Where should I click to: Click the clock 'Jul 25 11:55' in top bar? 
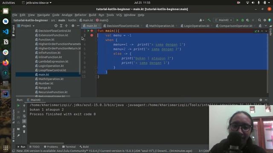(142, 3)
